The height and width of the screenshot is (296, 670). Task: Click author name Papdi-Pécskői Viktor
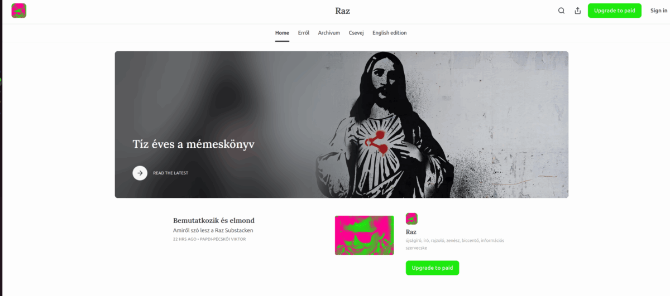pos(223,239)
